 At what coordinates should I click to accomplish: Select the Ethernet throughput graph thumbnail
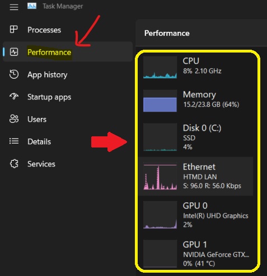point(160,176)
